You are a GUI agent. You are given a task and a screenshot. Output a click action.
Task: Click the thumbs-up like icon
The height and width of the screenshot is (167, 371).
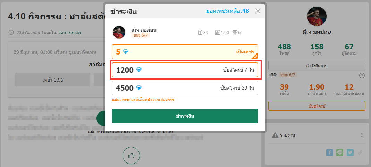click(131, 156)
